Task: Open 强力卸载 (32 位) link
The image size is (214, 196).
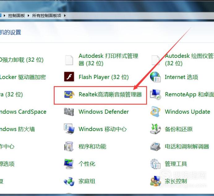Action: point(22,60)
